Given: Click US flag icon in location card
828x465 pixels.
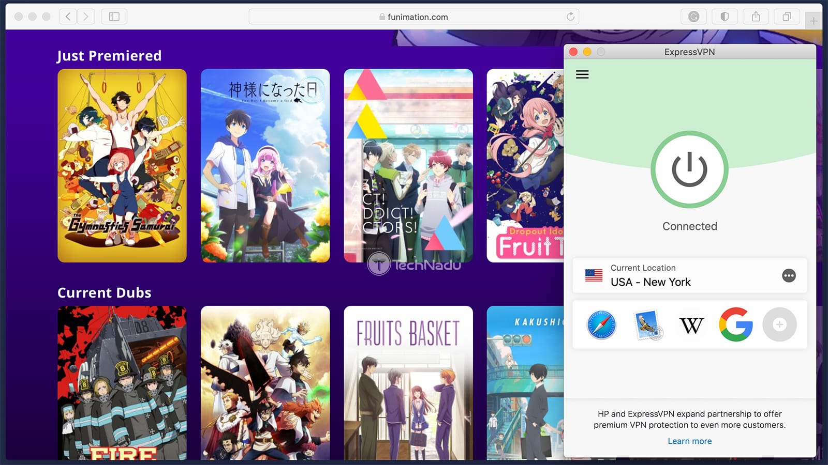Looking at the screenshot, I should coord(594,275).
